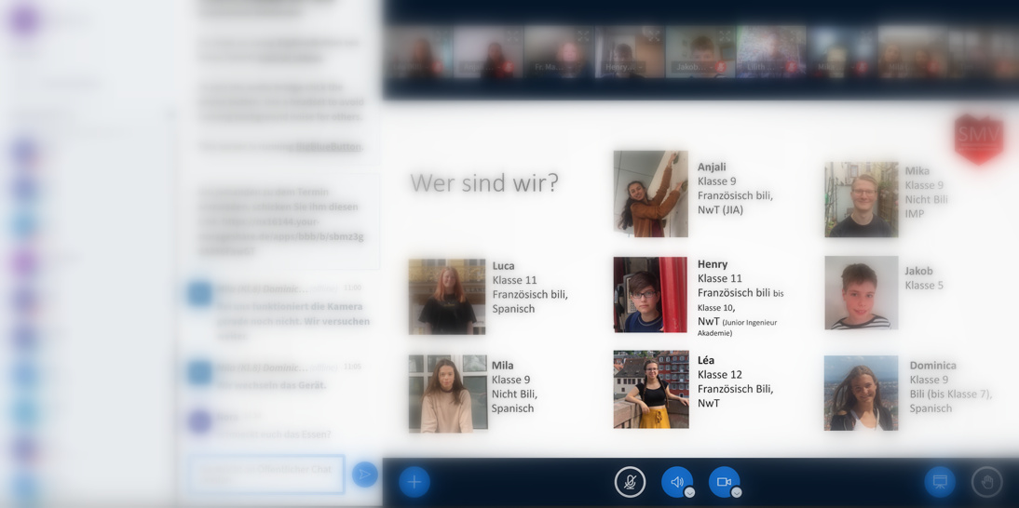
Task: Toggle the webcam sharing button
Action: (723, 482)
